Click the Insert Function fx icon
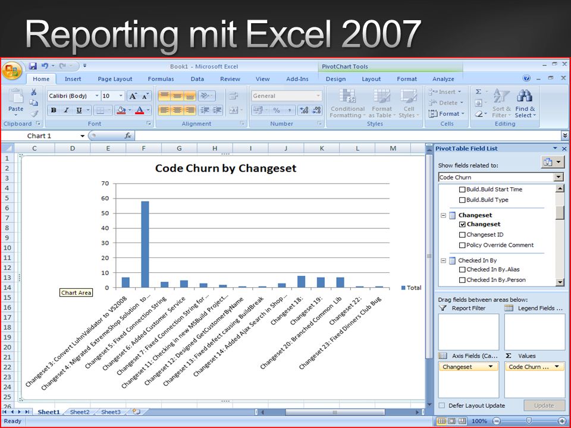Viewport: 571px width, 428px height. point(128,136)
